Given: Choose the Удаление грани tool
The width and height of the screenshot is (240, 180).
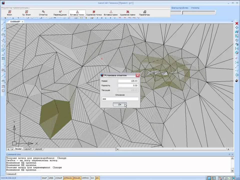Looking at the screenshot, I should pos(127,13).
